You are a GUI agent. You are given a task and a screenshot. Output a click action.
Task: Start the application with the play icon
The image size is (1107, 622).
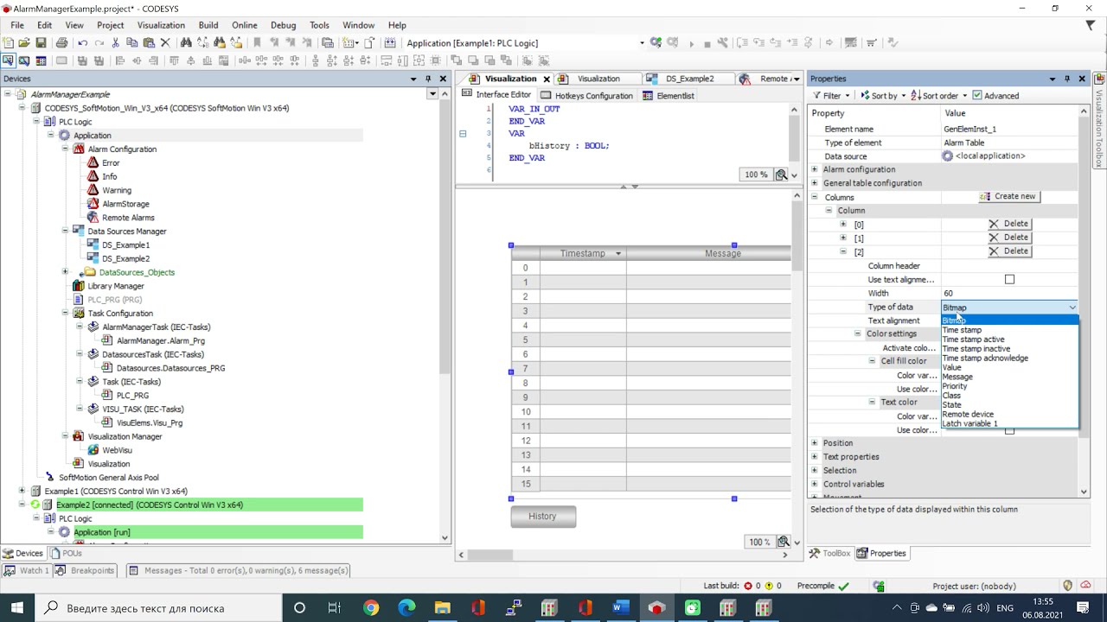point(691,42)
